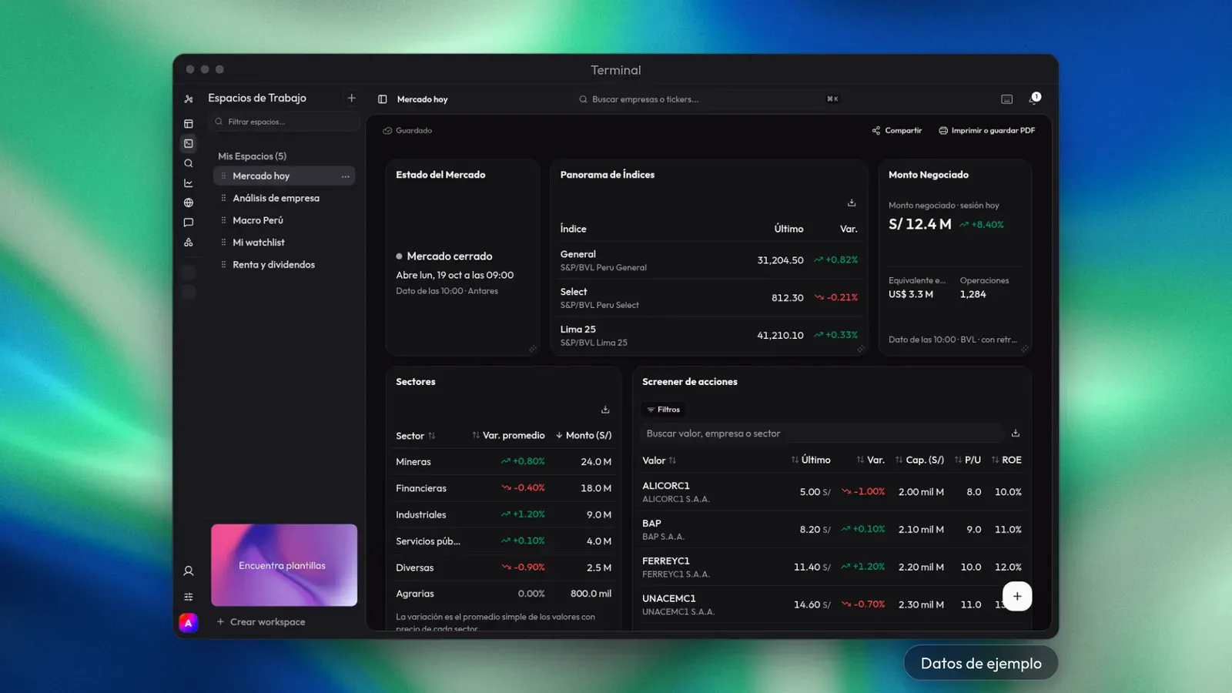Click the floating plus add-widget button

pos(1017,596)
